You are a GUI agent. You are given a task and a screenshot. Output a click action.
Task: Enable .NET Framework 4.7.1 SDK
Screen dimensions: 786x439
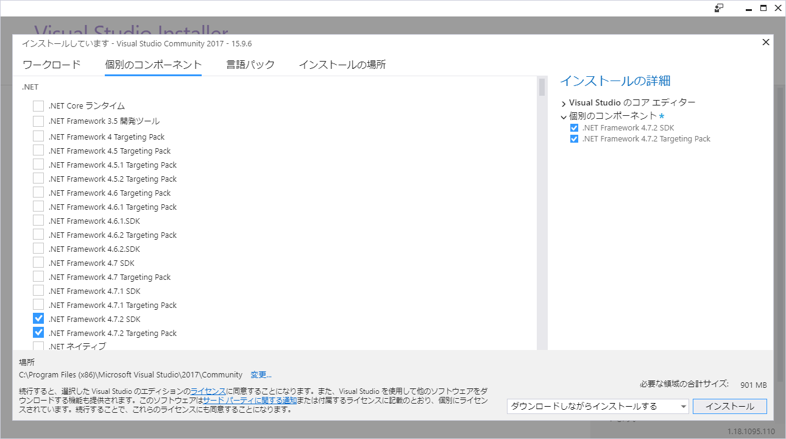tap(38, 291)
